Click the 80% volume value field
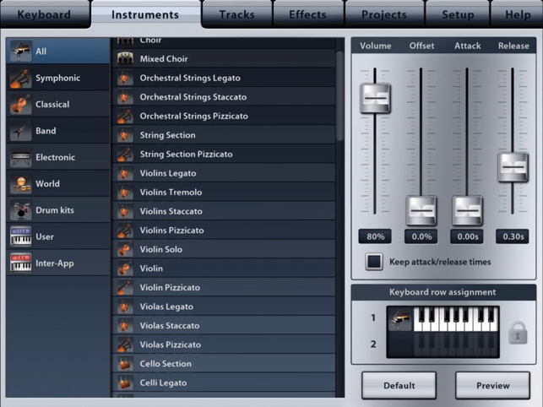The height and width of the screenshot is (407, 543). pyautogui.click(x=376, y=236)
